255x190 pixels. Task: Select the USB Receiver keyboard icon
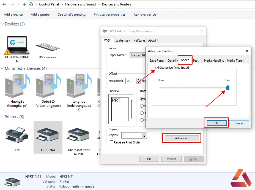[x=48, y=47]
